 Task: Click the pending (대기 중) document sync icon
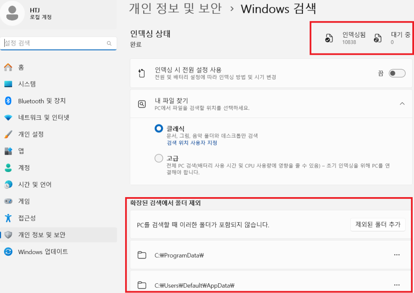click(x=378, y=38)
